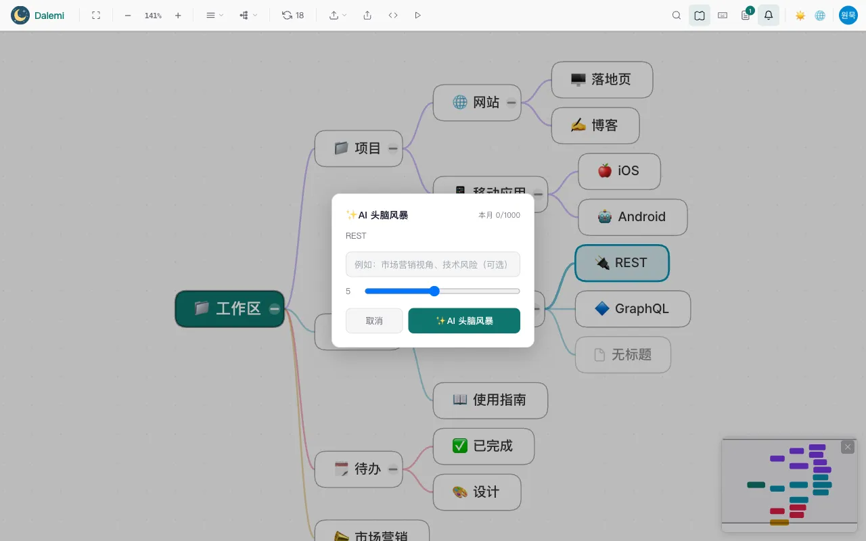
Task: Select the Android node
Action: pos(633,218)
